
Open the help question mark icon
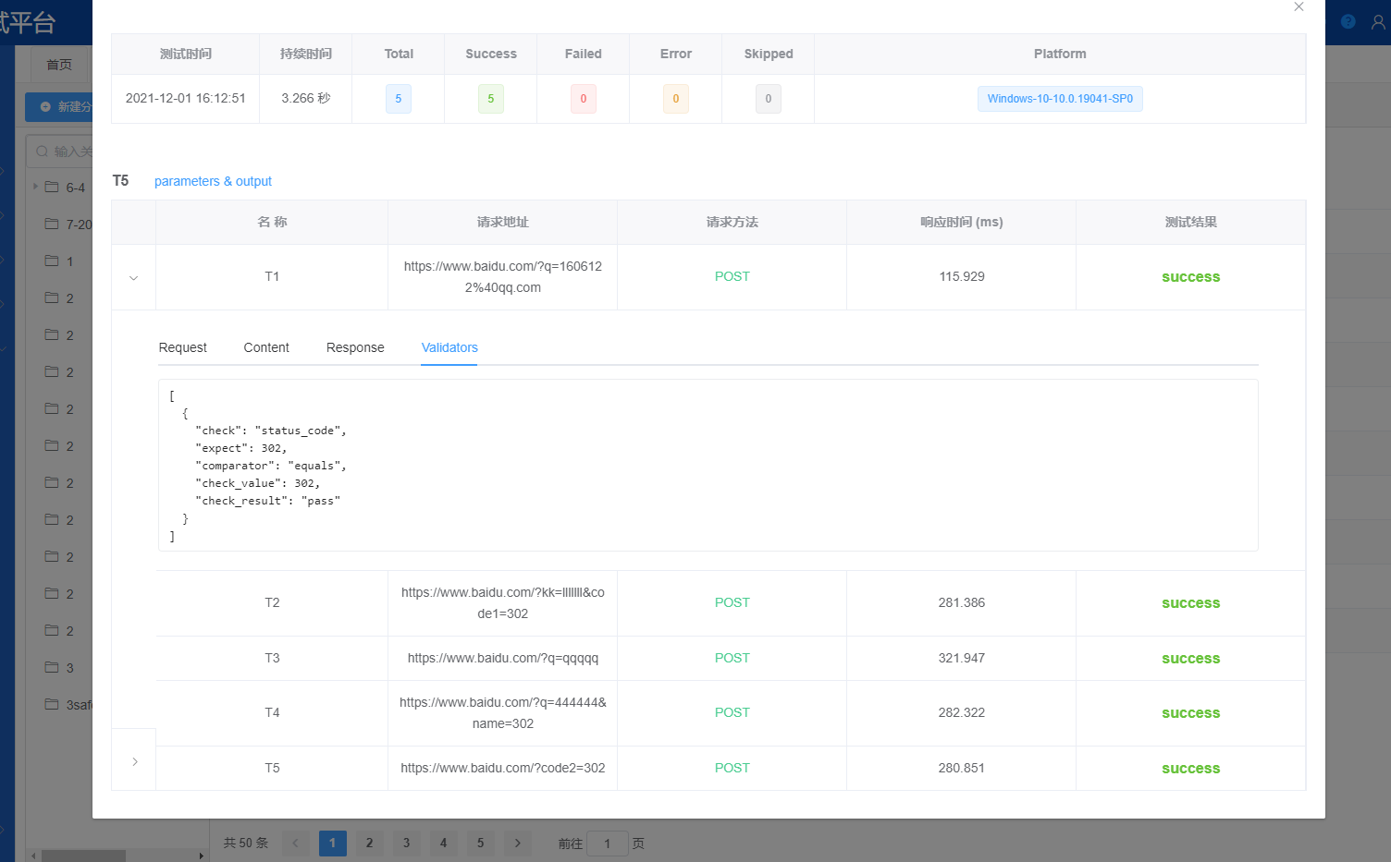coord(1348,21)
